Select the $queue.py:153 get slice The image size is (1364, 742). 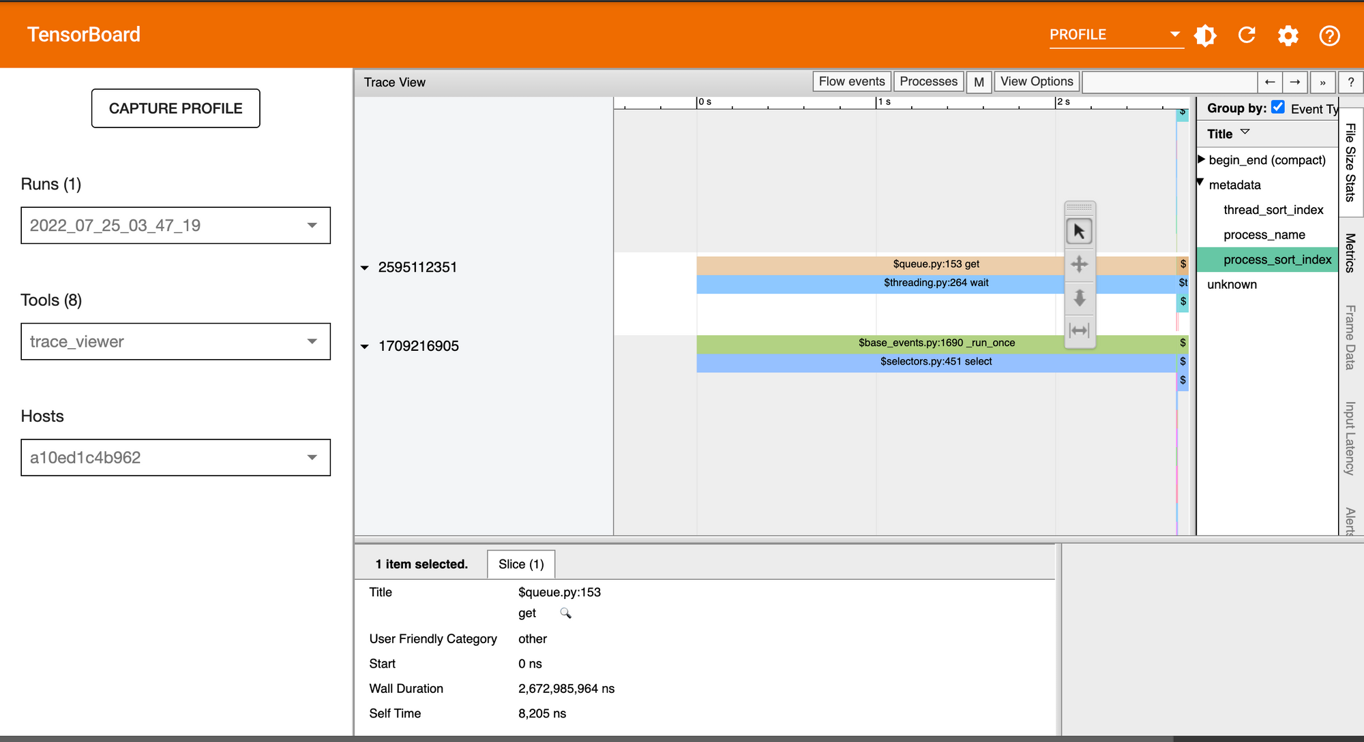(x=936, y=264)
